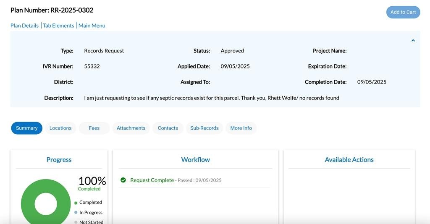Select the Request Complete workflow step
430x224 pixels.
152,180
